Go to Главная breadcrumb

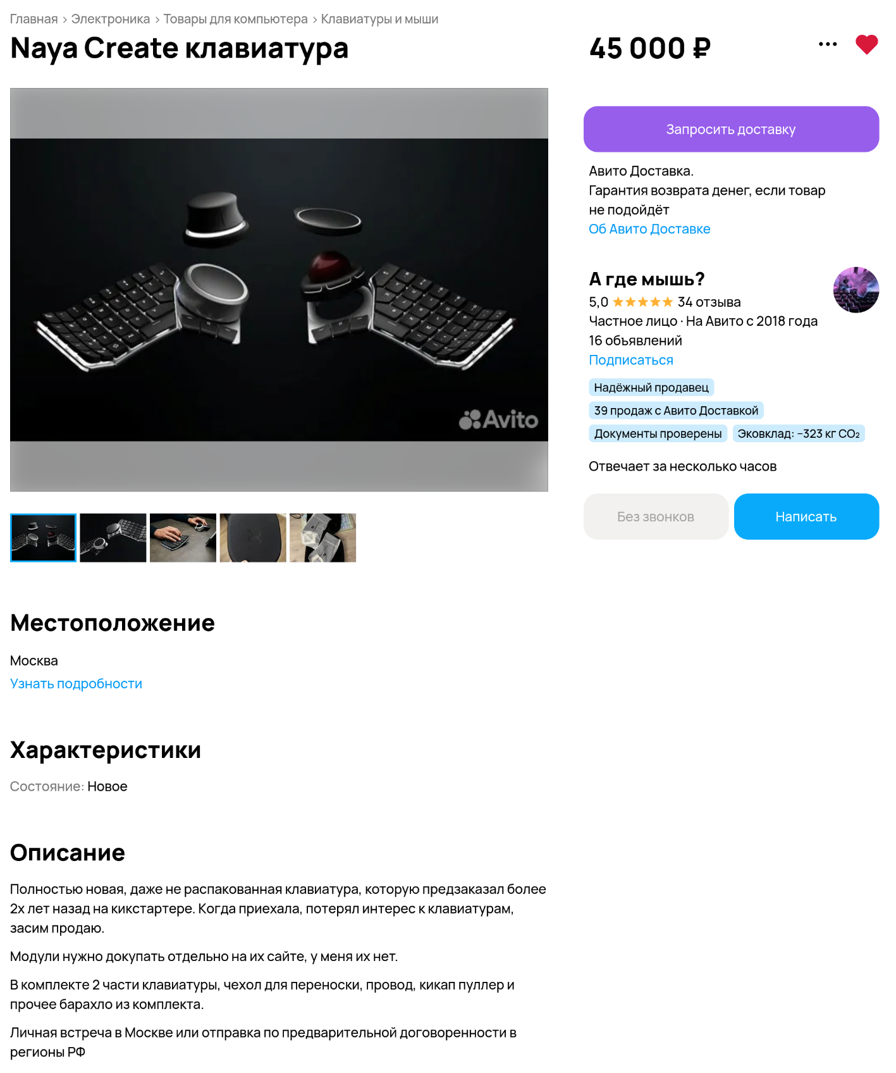click(x=34, y=19)
